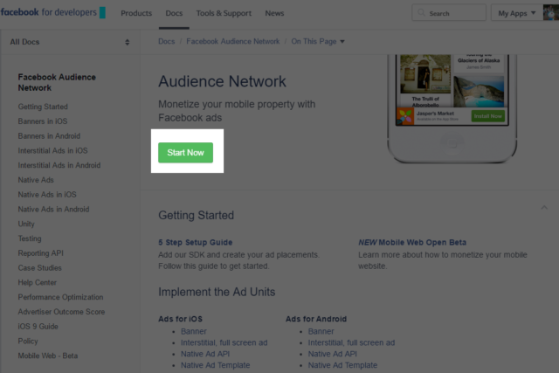559x373 pixels.
Task: Open Help Center sidebar item
Action: pyautogui.click(x=37, y=282)
